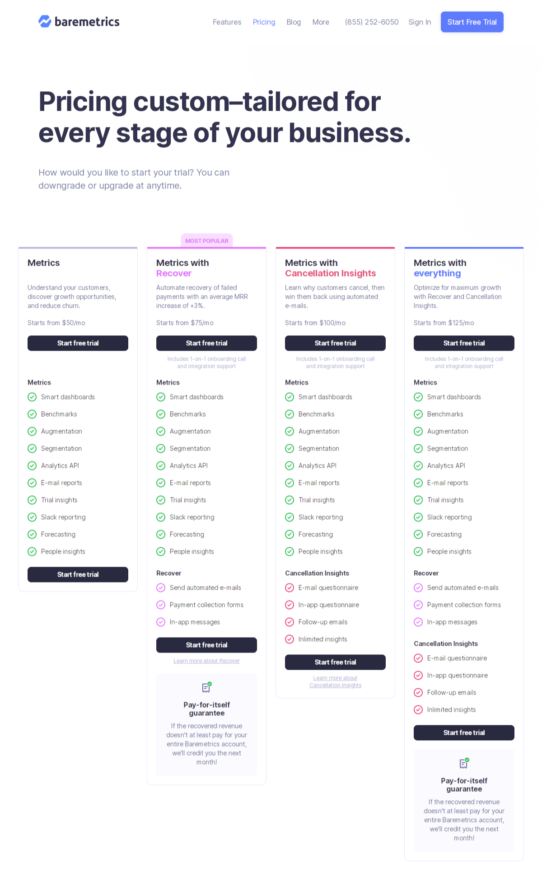Click the red checkmark beside E-mail questionnaire
542x869 pixels.
290,587
